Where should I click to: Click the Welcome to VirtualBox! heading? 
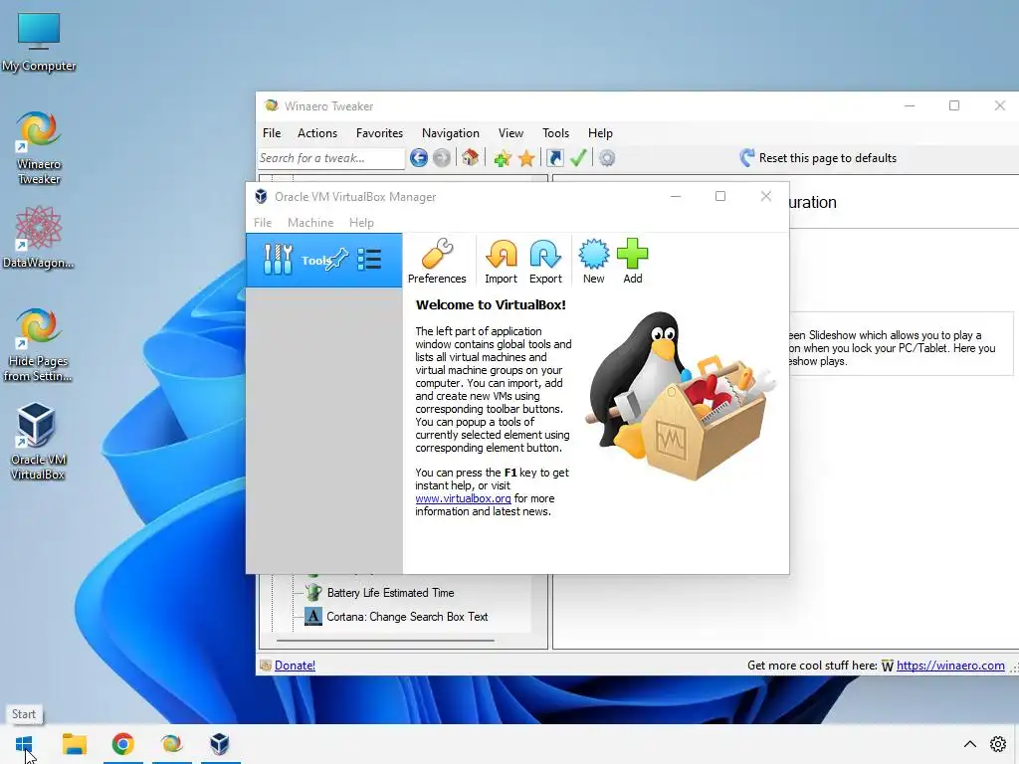coord(491,304)
